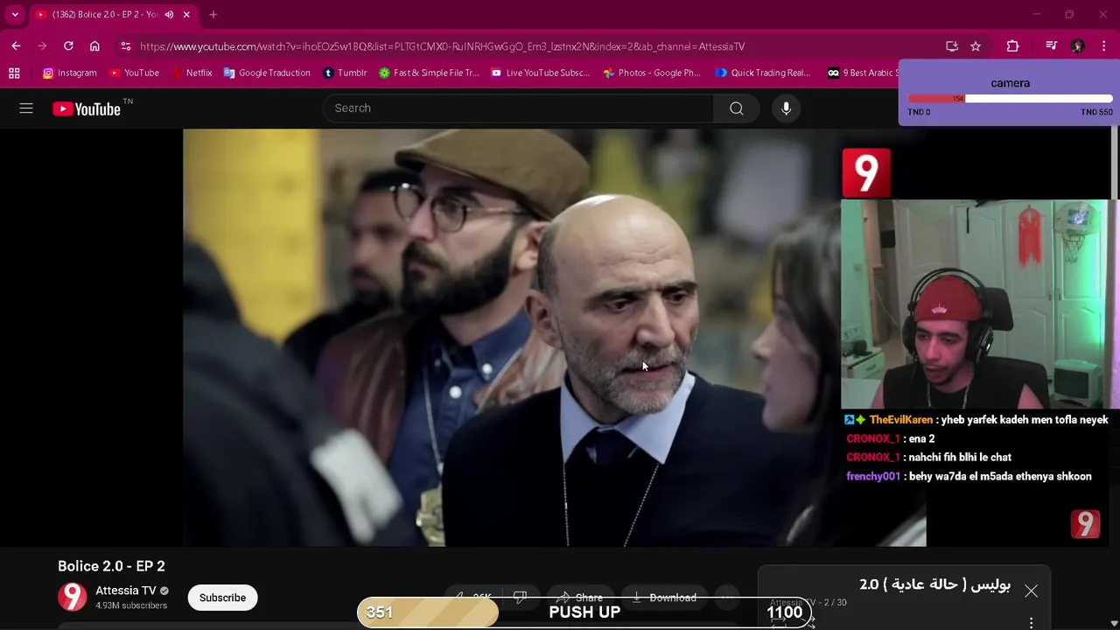
Task: Open the 9 Best Arabic bookmark
Action: (x=862, y=73)
